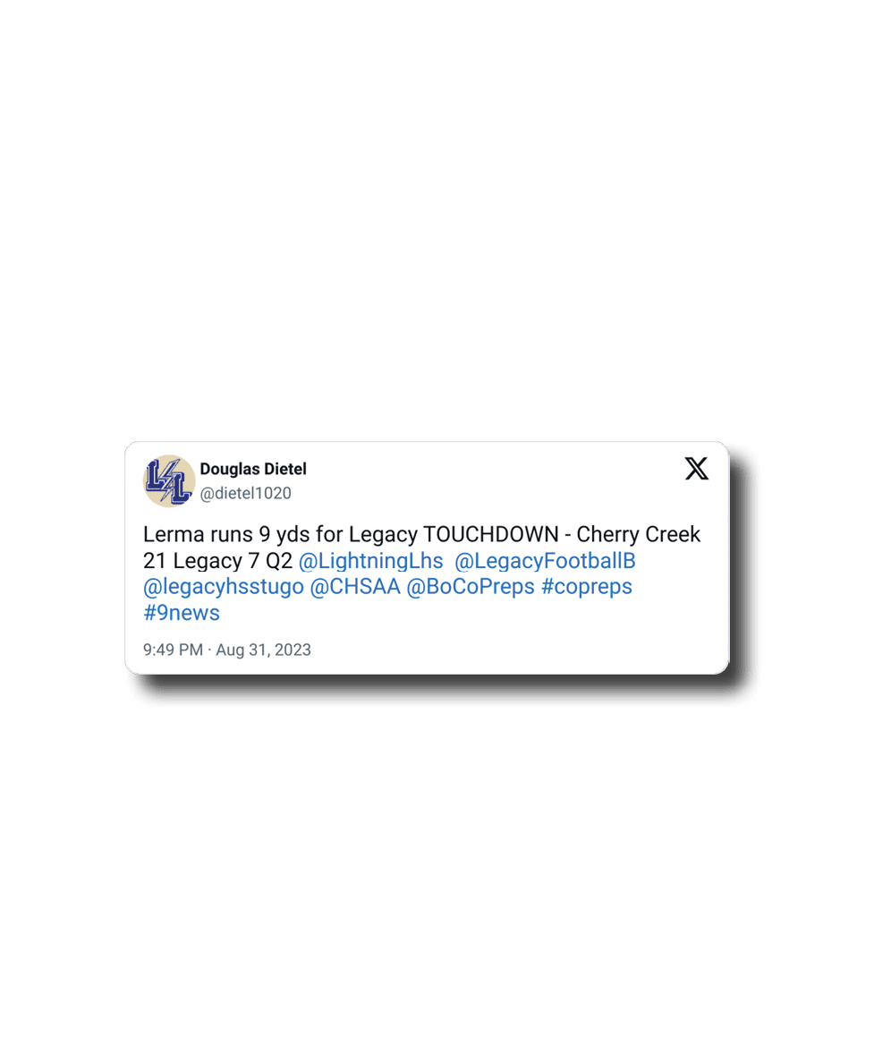Click the word TOUCHDOWN in the tweet
The image size is (891, 1053).
tap(491, 535)
